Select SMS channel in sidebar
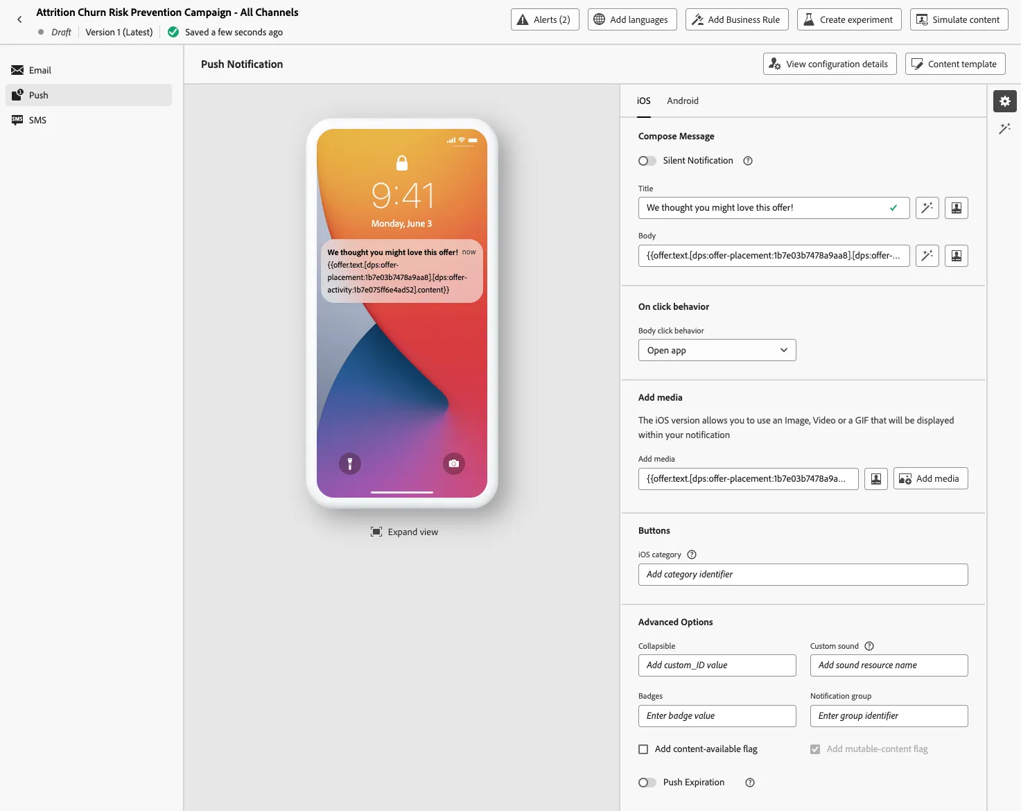This screenshot has width=1021, height=811. click(89, 120)
